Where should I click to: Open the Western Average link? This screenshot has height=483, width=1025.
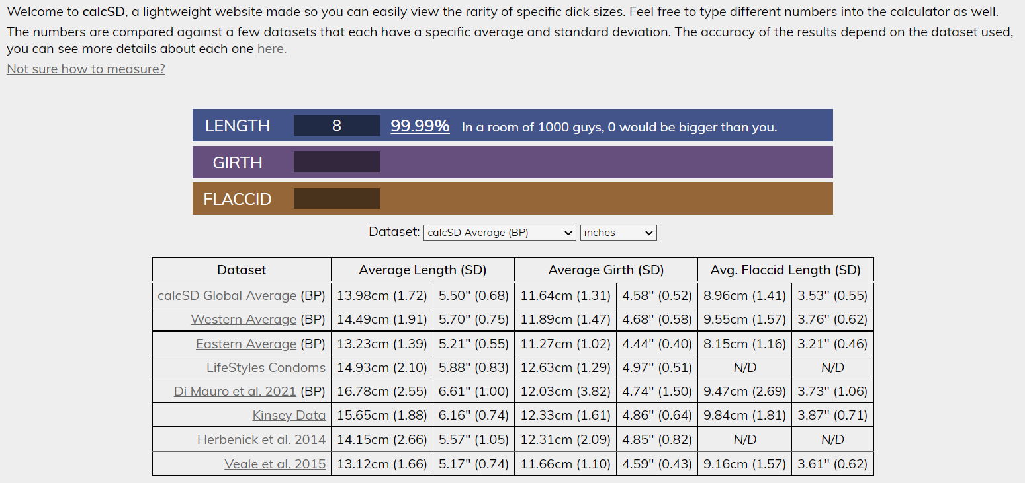tap(244, 319)
